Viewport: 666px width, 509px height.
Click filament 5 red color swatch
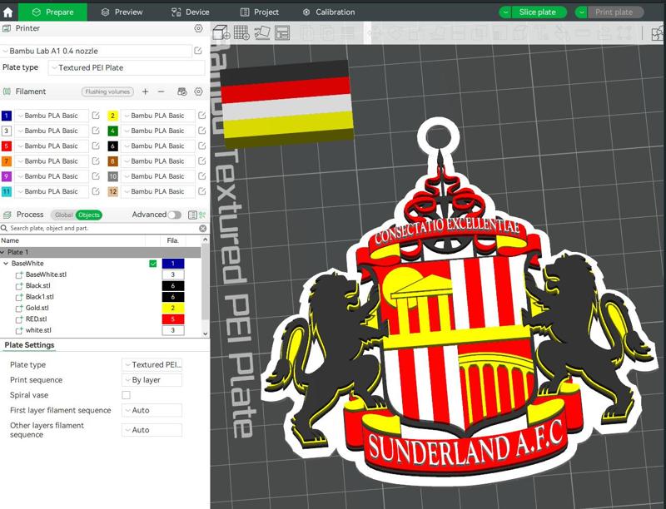point(7,146)
